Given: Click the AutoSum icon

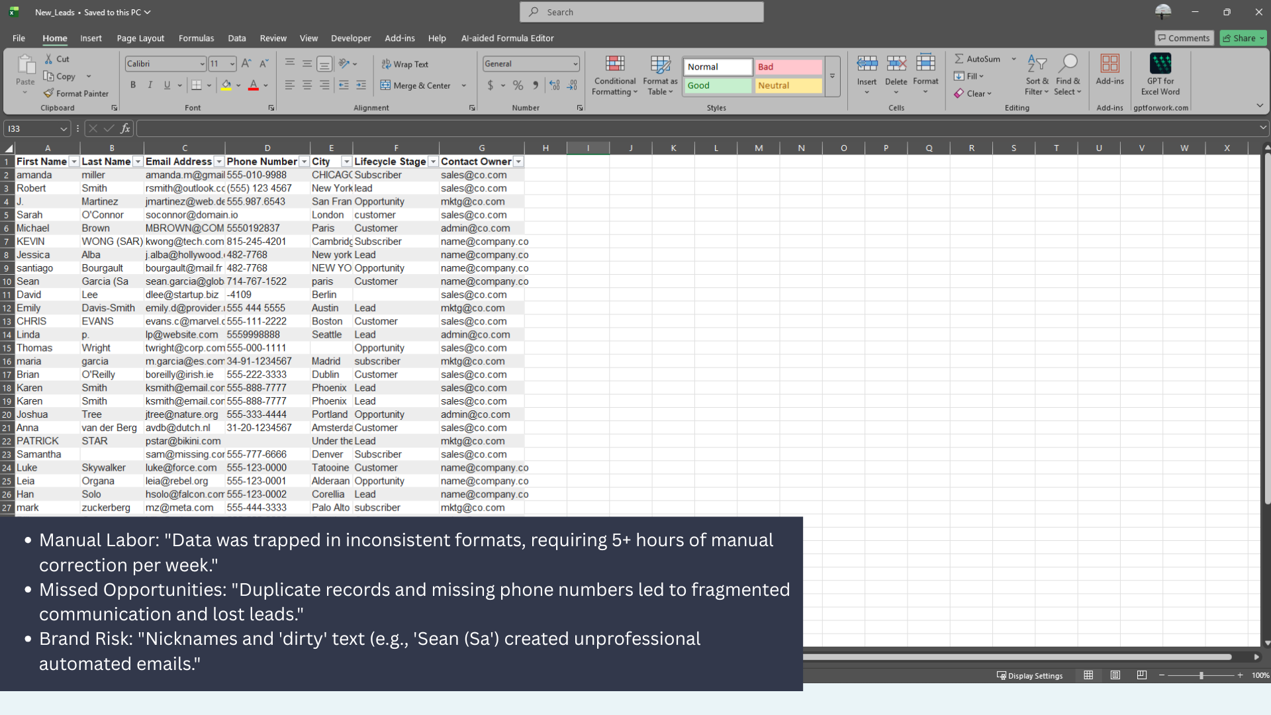Looking at the screenshot, I should coord(959,59).
